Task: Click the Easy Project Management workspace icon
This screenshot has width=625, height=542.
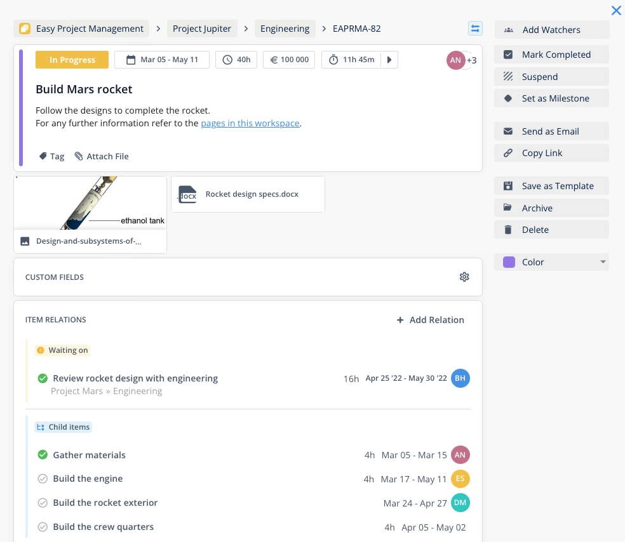Action: pyautogui.click(x=25, y=29)
